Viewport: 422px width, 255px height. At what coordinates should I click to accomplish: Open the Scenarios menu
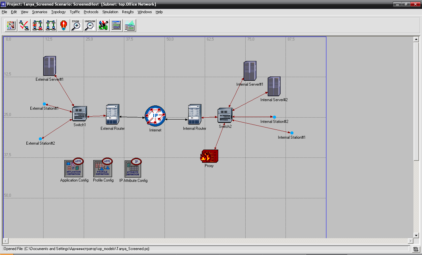40,12
